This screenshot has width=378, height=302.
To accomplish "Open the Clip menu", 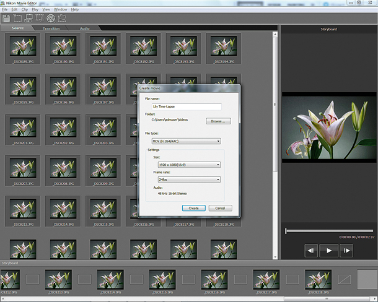I will click(x=25, y=9).
